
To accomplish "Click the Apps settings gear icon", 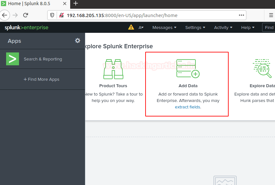I will click(78, 41).
